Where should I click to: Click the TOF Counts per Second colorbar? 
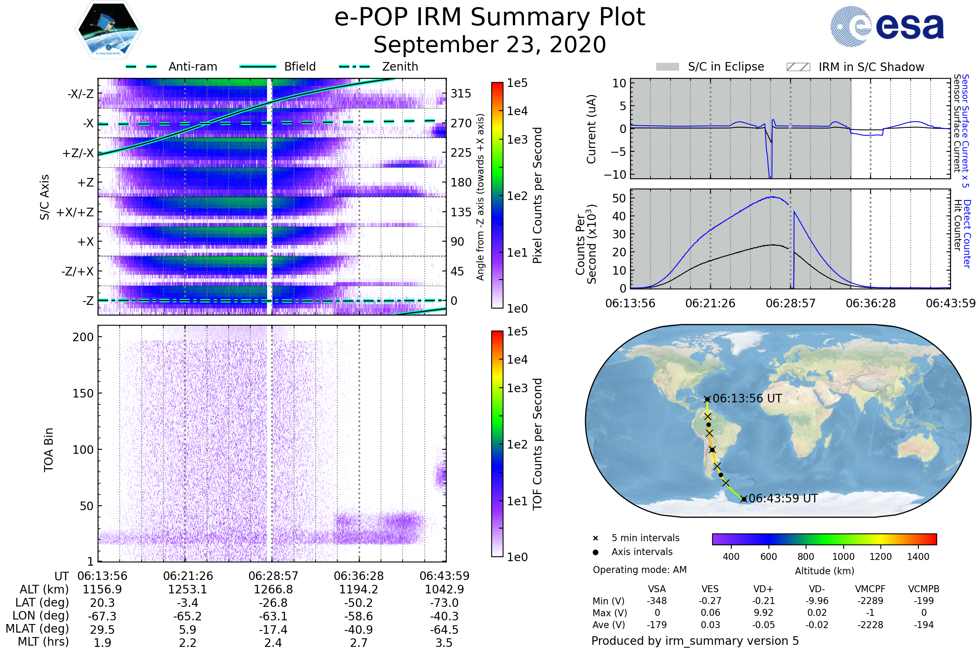coord(497,444)
